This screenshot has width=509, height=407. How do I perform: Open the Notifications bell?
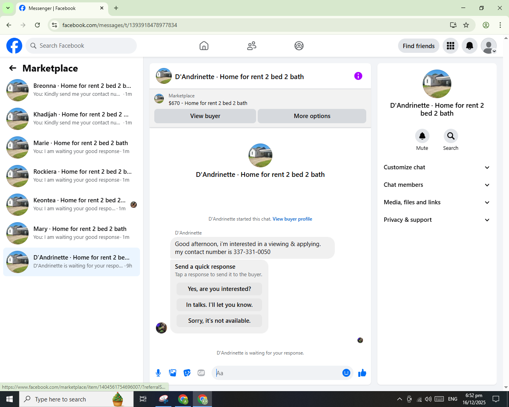click(x=470, y=46)
